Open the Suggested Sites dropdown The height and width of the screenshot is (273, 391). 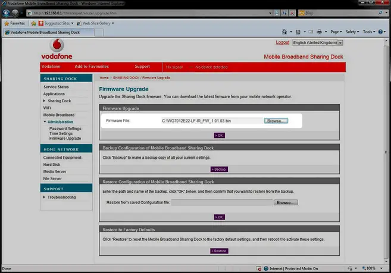pos(56,23)
